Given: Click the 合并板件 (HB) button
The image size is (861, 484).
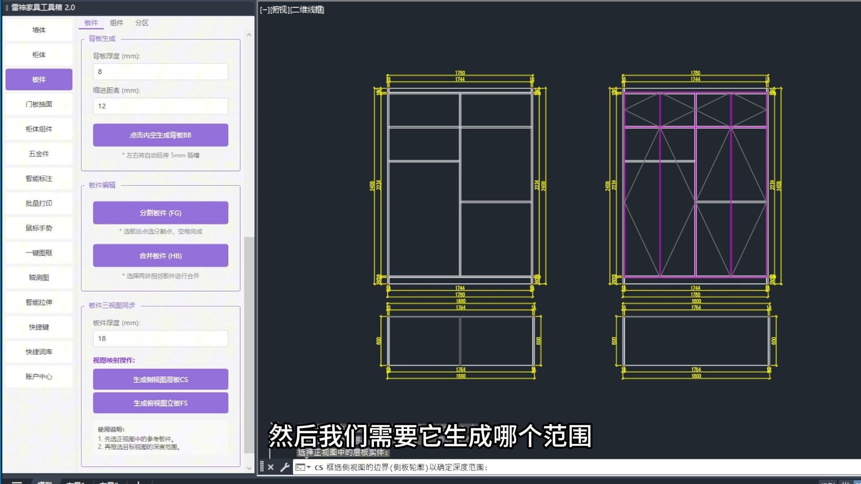Looking at the screenshot, I should [x=161, y=255].
